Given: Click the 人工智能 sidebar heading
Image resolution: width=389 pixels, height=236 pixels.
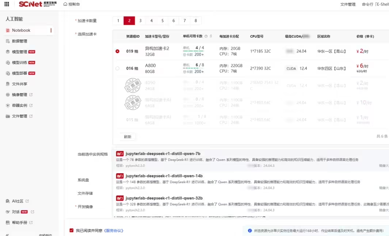Looking at the screenshot, I should click(x=14, y=19).
